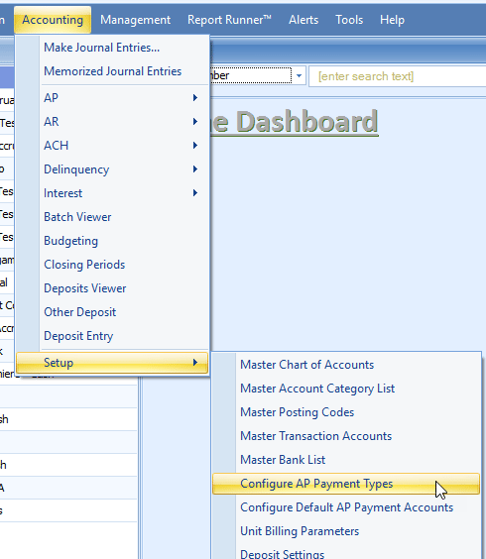Select Configure Default AP Payment Accounts

pos(346,507)
